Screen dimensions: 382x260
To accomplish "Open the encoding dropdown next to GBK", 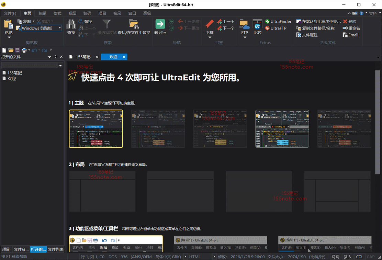I will click(186, 257).
